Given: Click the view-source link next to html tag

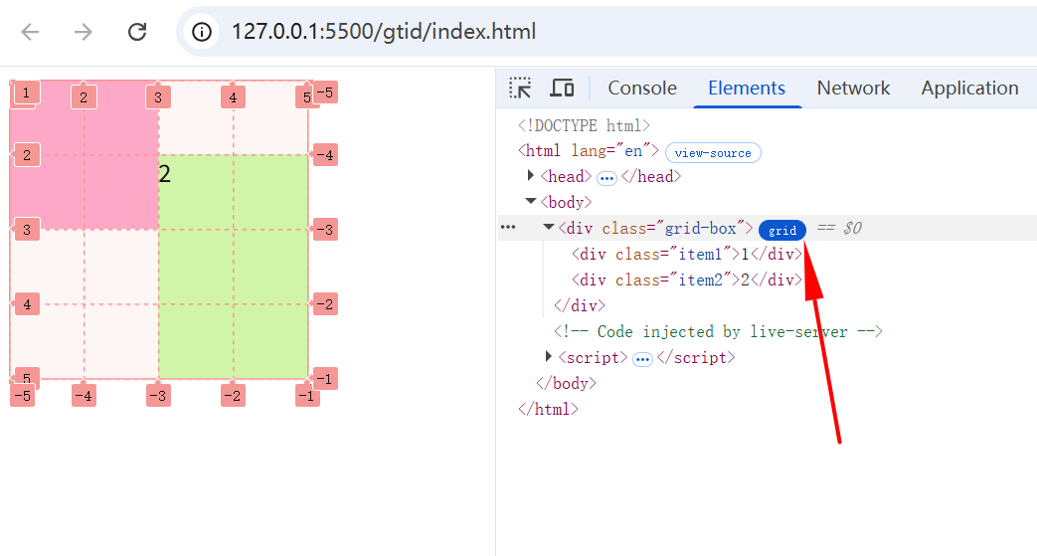Looking at the screenshot, I should pyautogui.click(x=713, y=153).
